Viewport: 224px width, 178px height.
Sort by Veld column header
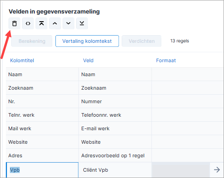[88, 60]
